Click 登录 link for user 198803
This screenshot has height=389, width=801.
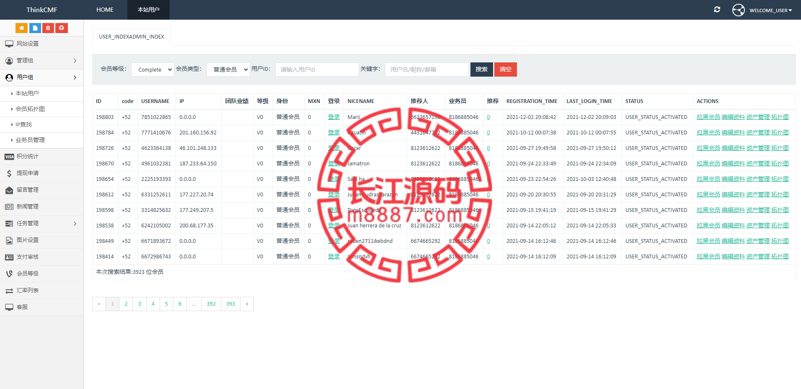[334, 117]
